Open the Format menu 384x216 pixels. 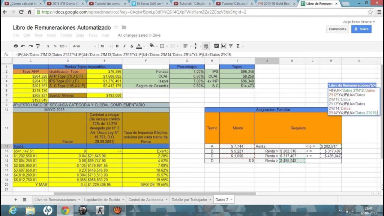[x=66, y=35]
